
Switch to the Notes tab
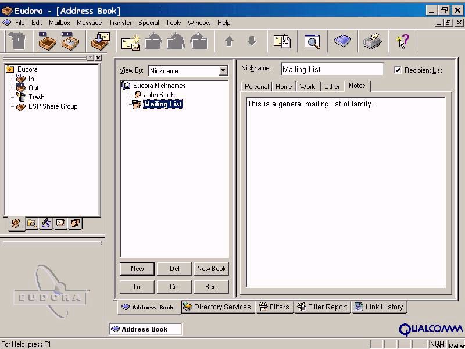pyautogui.click(x=357, y=86)
